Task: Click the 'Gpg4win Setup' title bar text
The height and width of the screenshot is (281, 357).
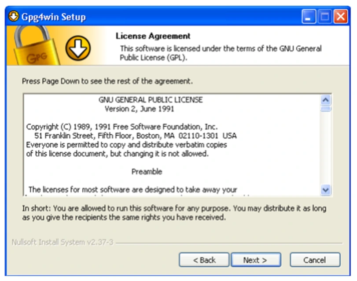Action: tap(54, 17)
